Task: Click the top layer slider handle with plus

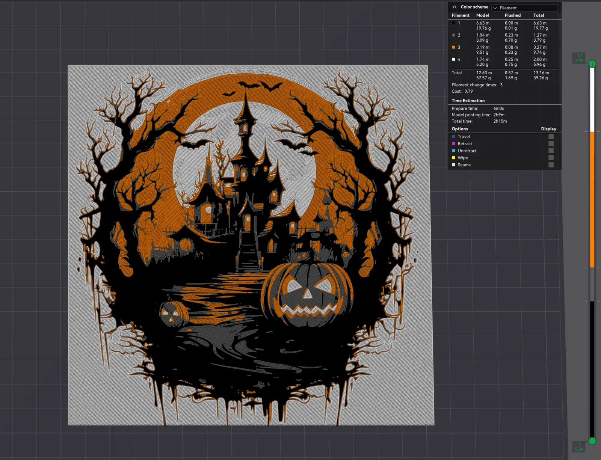Action: point(592,64)
